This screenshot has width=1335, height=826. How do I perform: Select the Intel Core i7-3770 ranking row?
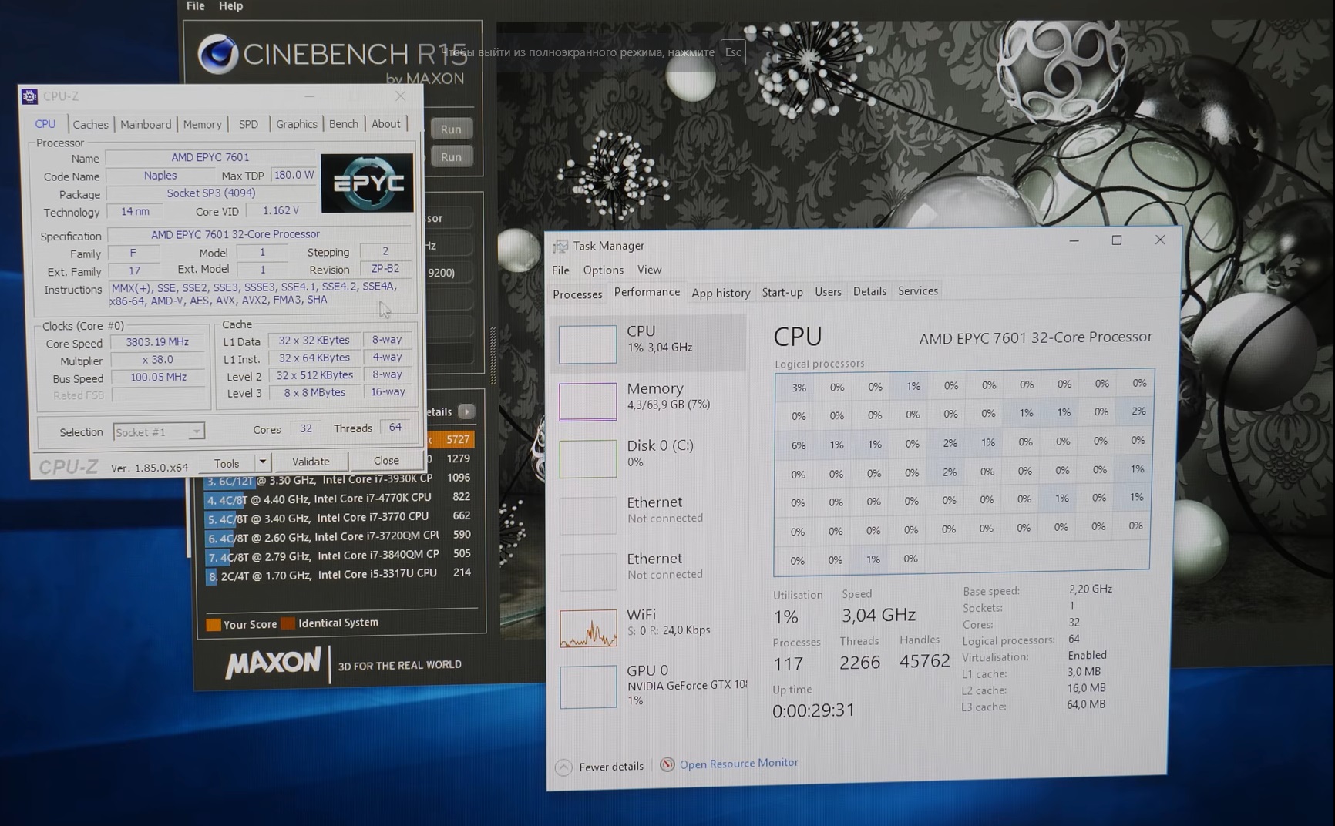pyautogui.click(x=338, y=517)
